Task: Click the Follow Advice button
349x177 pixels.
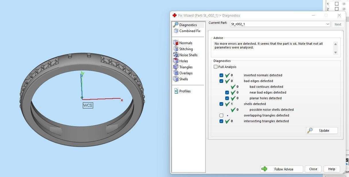Action: tap(281, 169)
